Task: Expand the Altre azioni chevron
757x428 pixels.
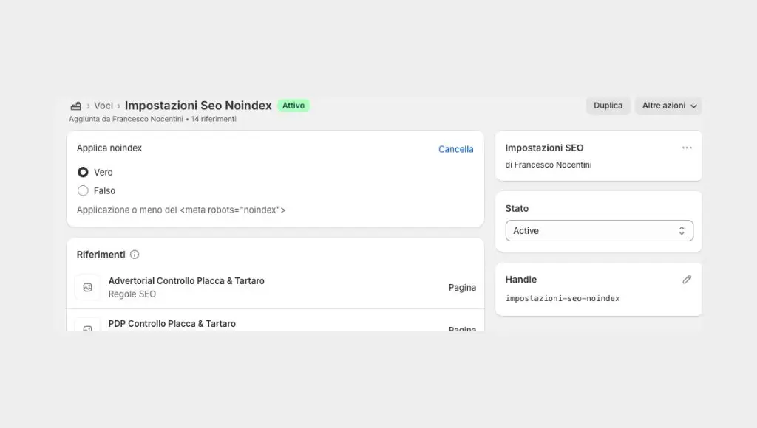Action: tap(693, 106)
